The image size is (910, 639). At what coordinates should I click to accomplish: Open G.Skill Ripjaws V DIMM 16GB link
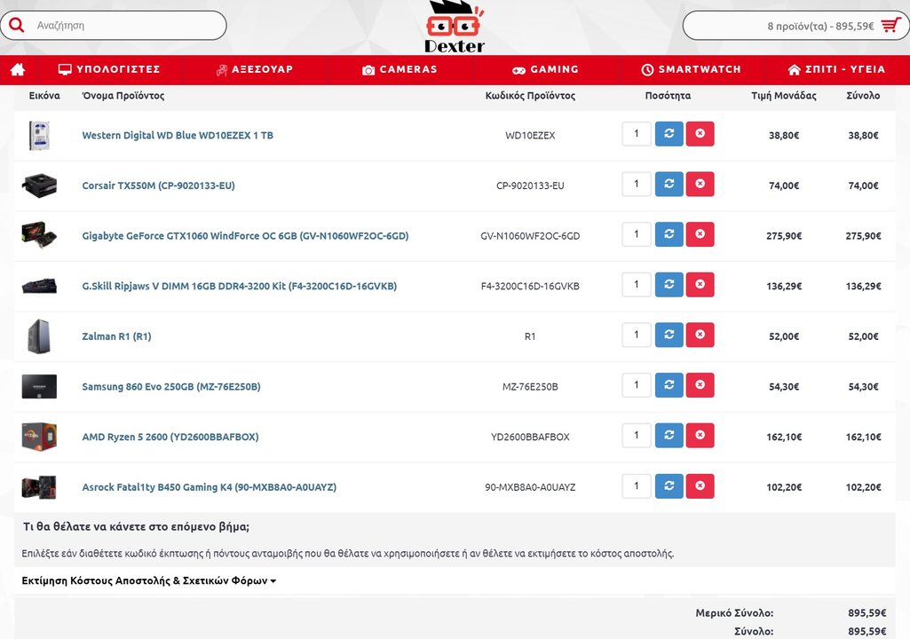coord(240,286)
